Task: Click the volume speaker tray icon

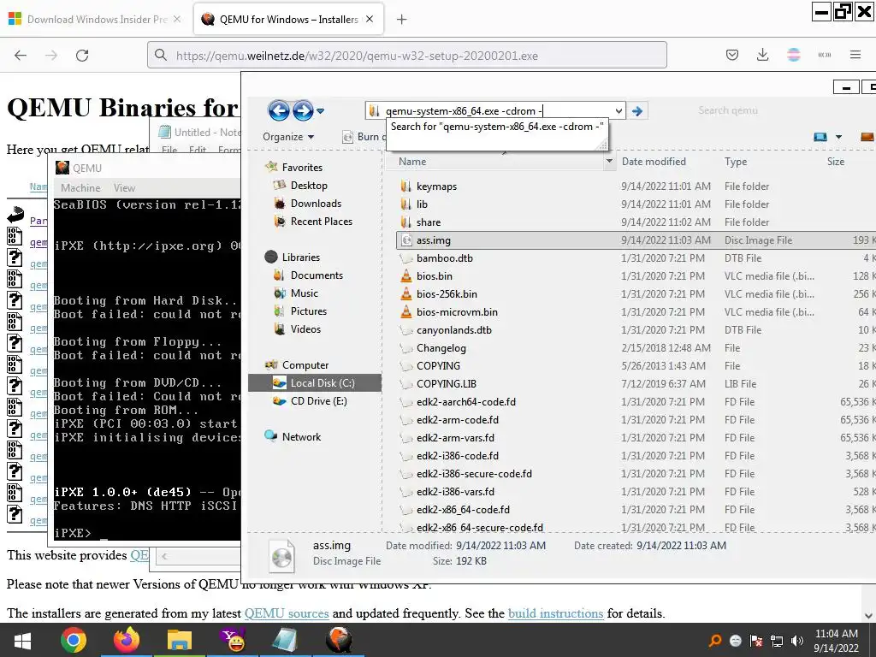Action: click(796, 641)
